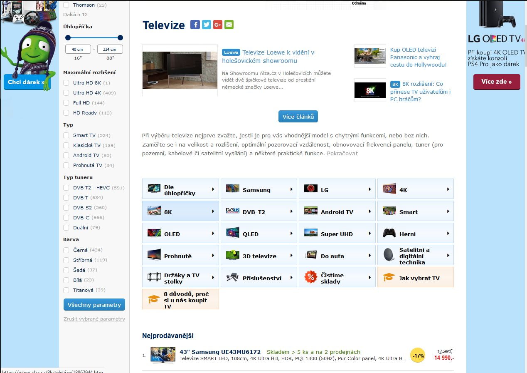Click the minimum diagonal 40 cm field
This screenshot has height=373, width=527.
tap(78, 50)
